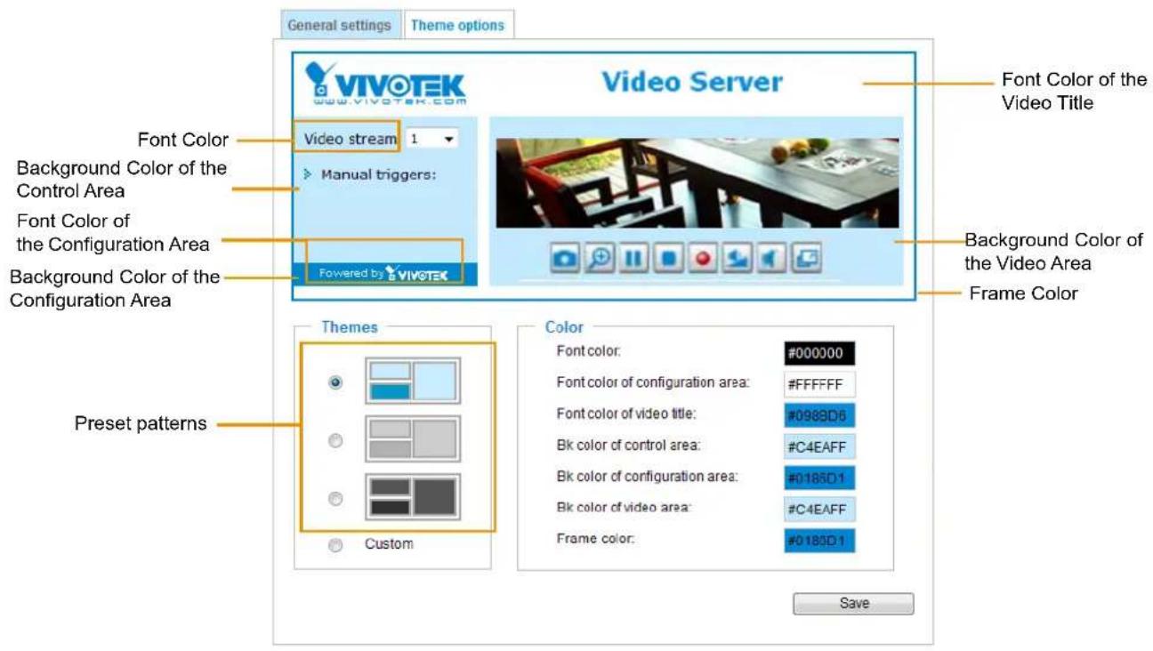This screenshot has width=1153, height=651.
Task: Open the Video stream dropdown
Action: click(x=432, y=140)
